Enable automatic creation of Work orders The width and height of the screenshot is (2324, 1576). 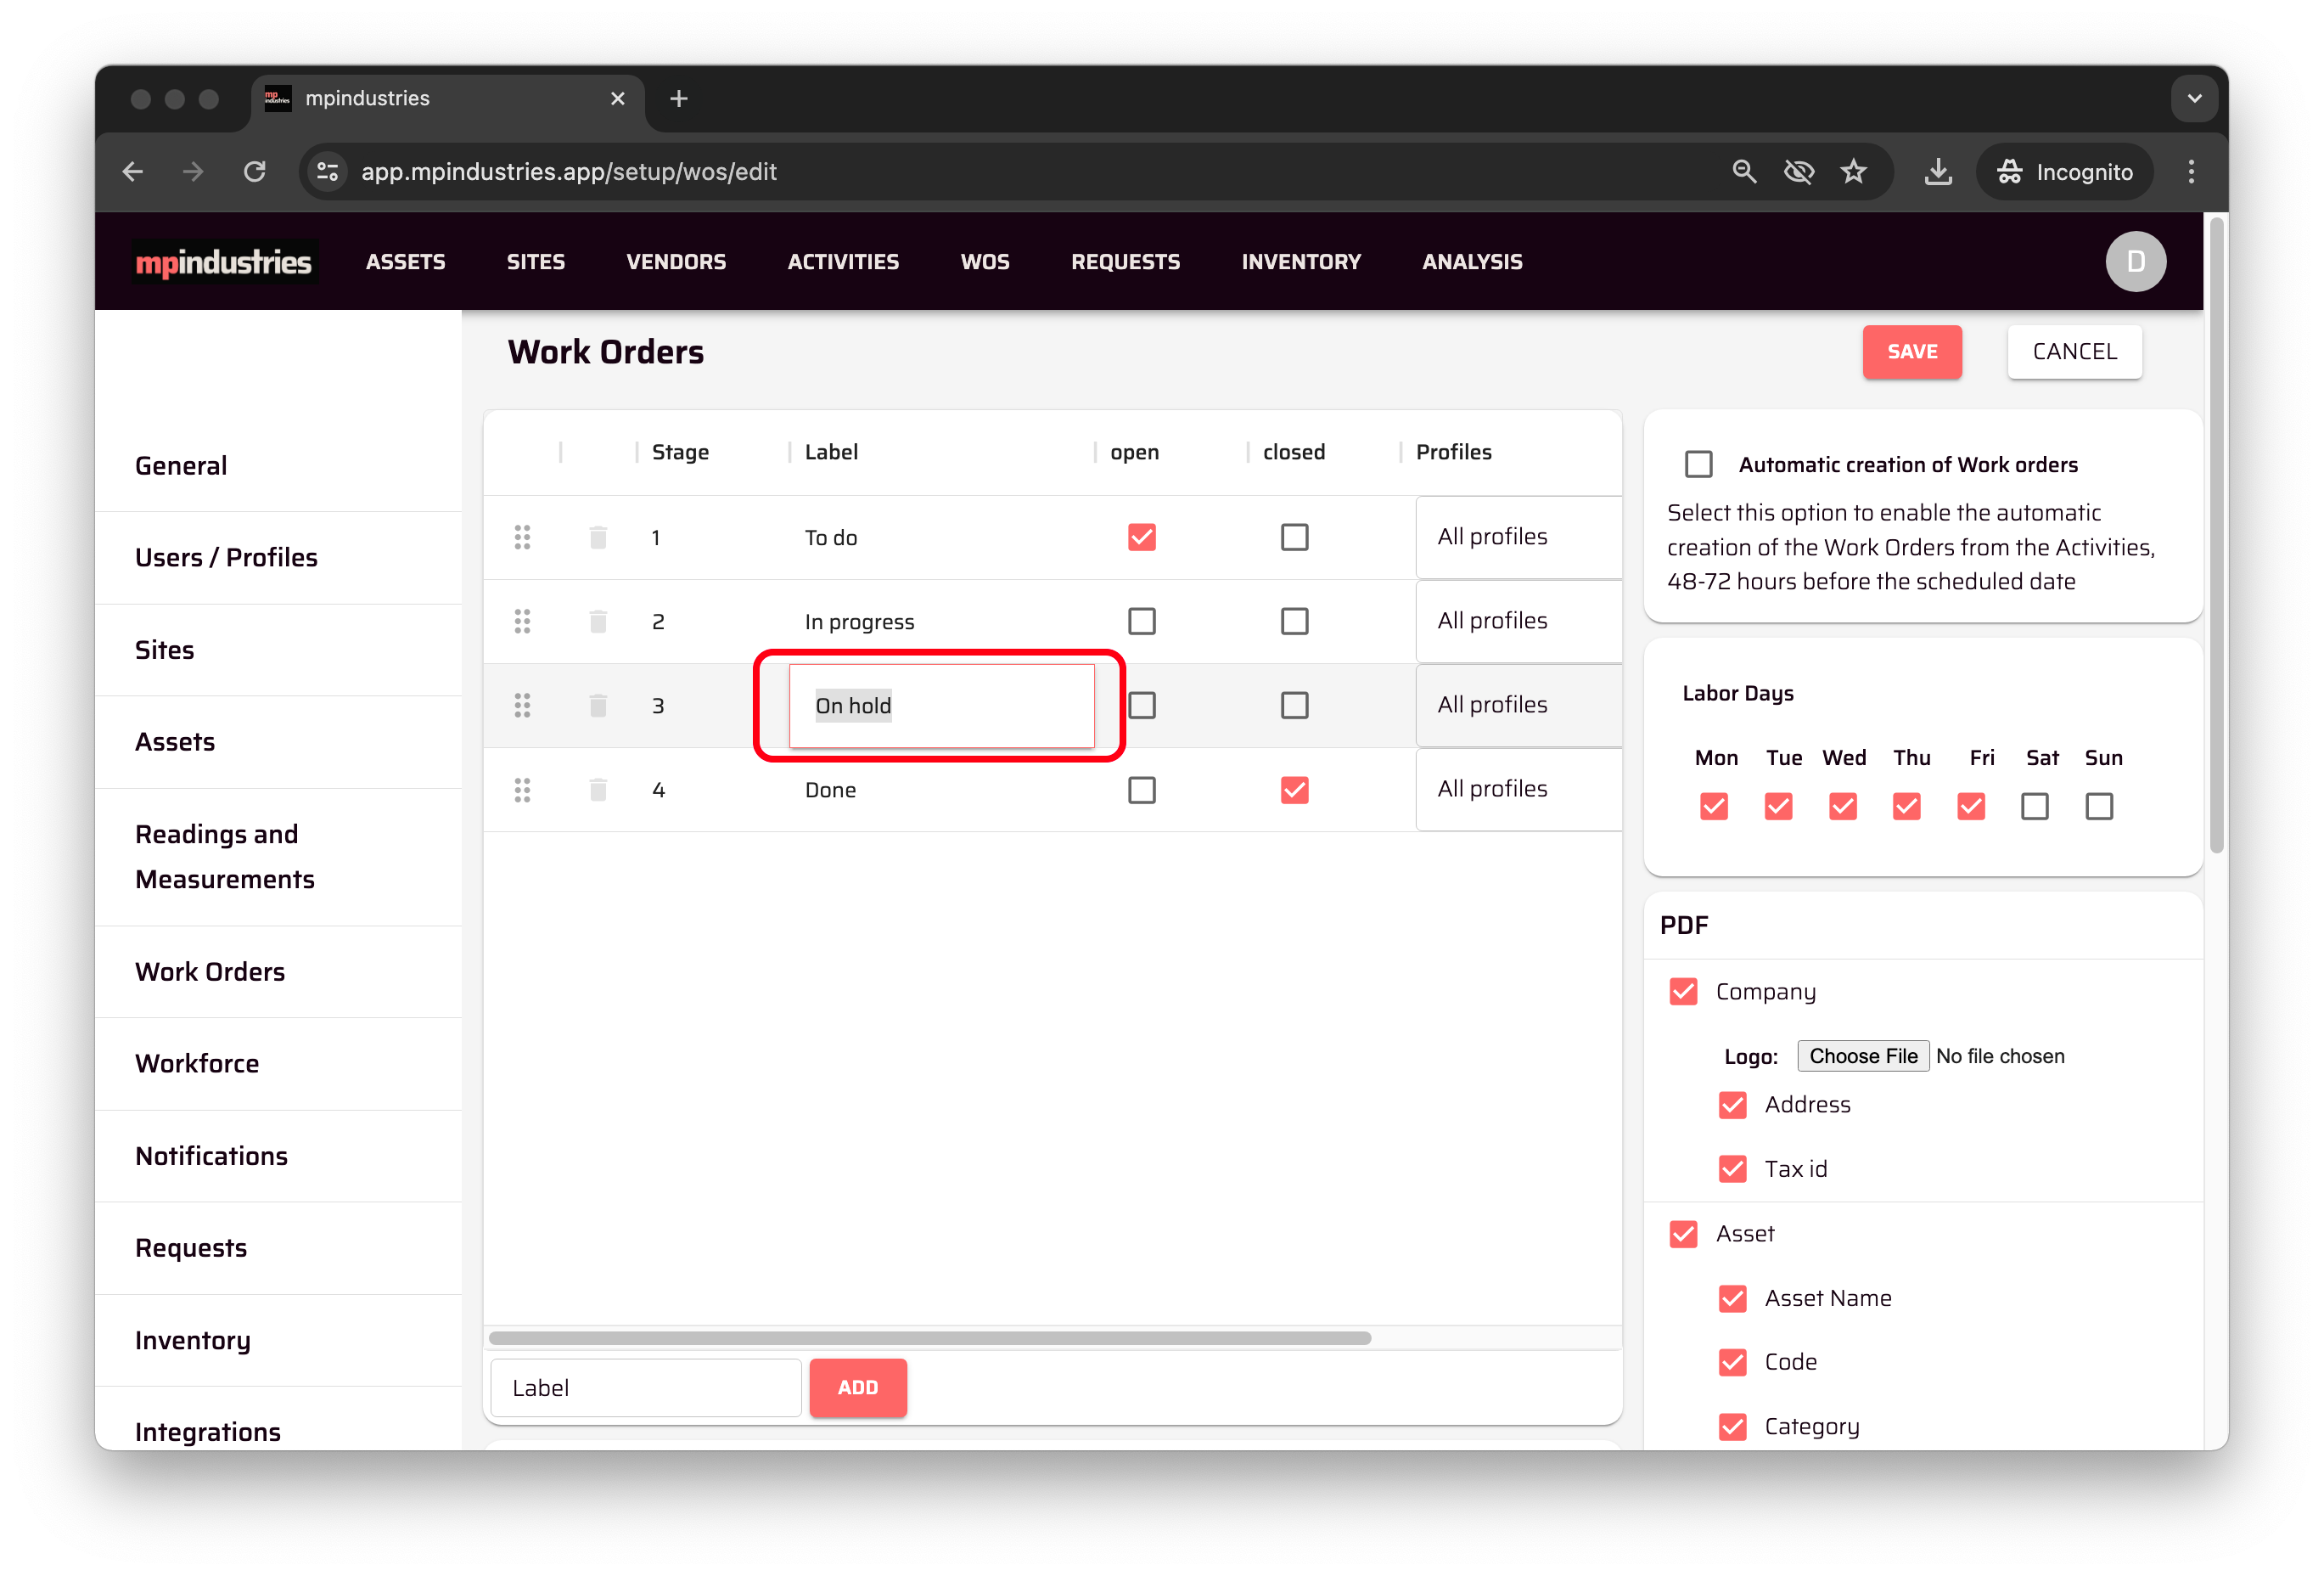pyautogui.click(x=1698, y=464)
